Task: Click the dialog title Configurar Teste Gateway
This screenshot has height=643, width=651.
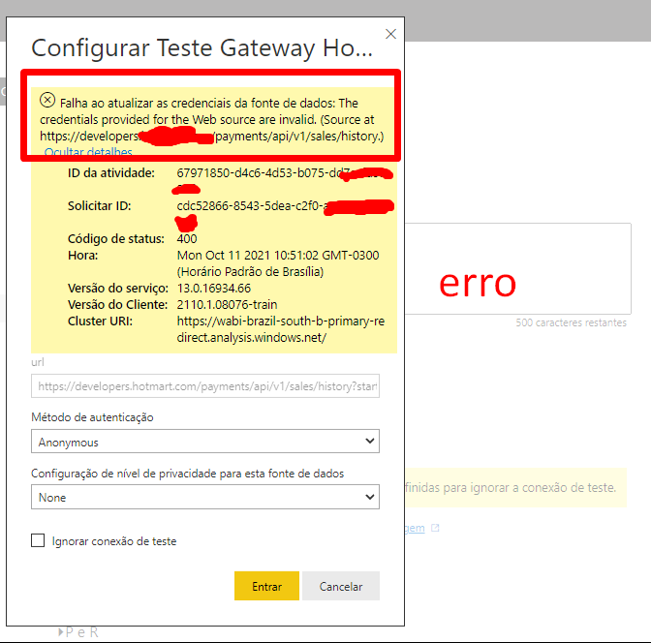Action: [201, 48]
